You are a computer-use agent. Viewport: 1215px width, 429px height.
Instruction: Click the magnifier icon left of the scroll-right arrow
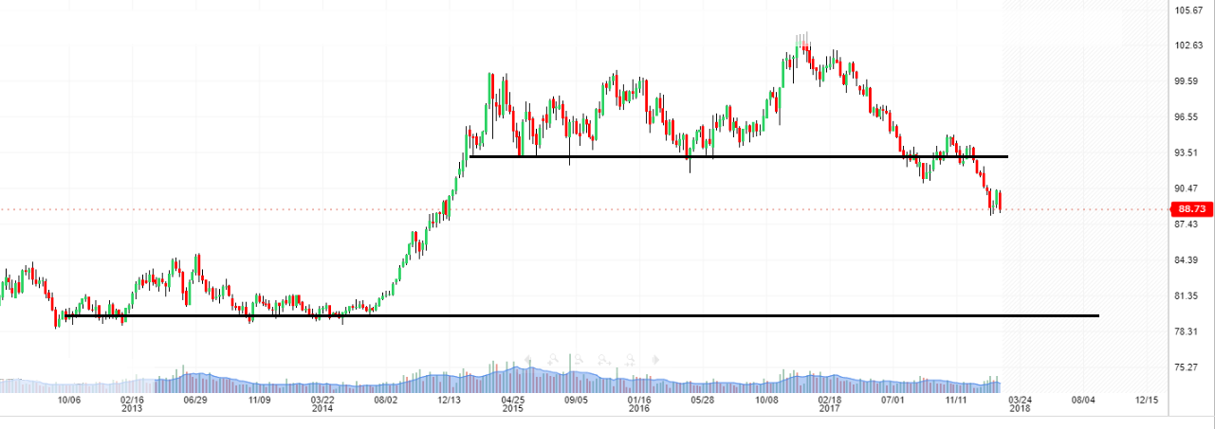tap(630, 360)
